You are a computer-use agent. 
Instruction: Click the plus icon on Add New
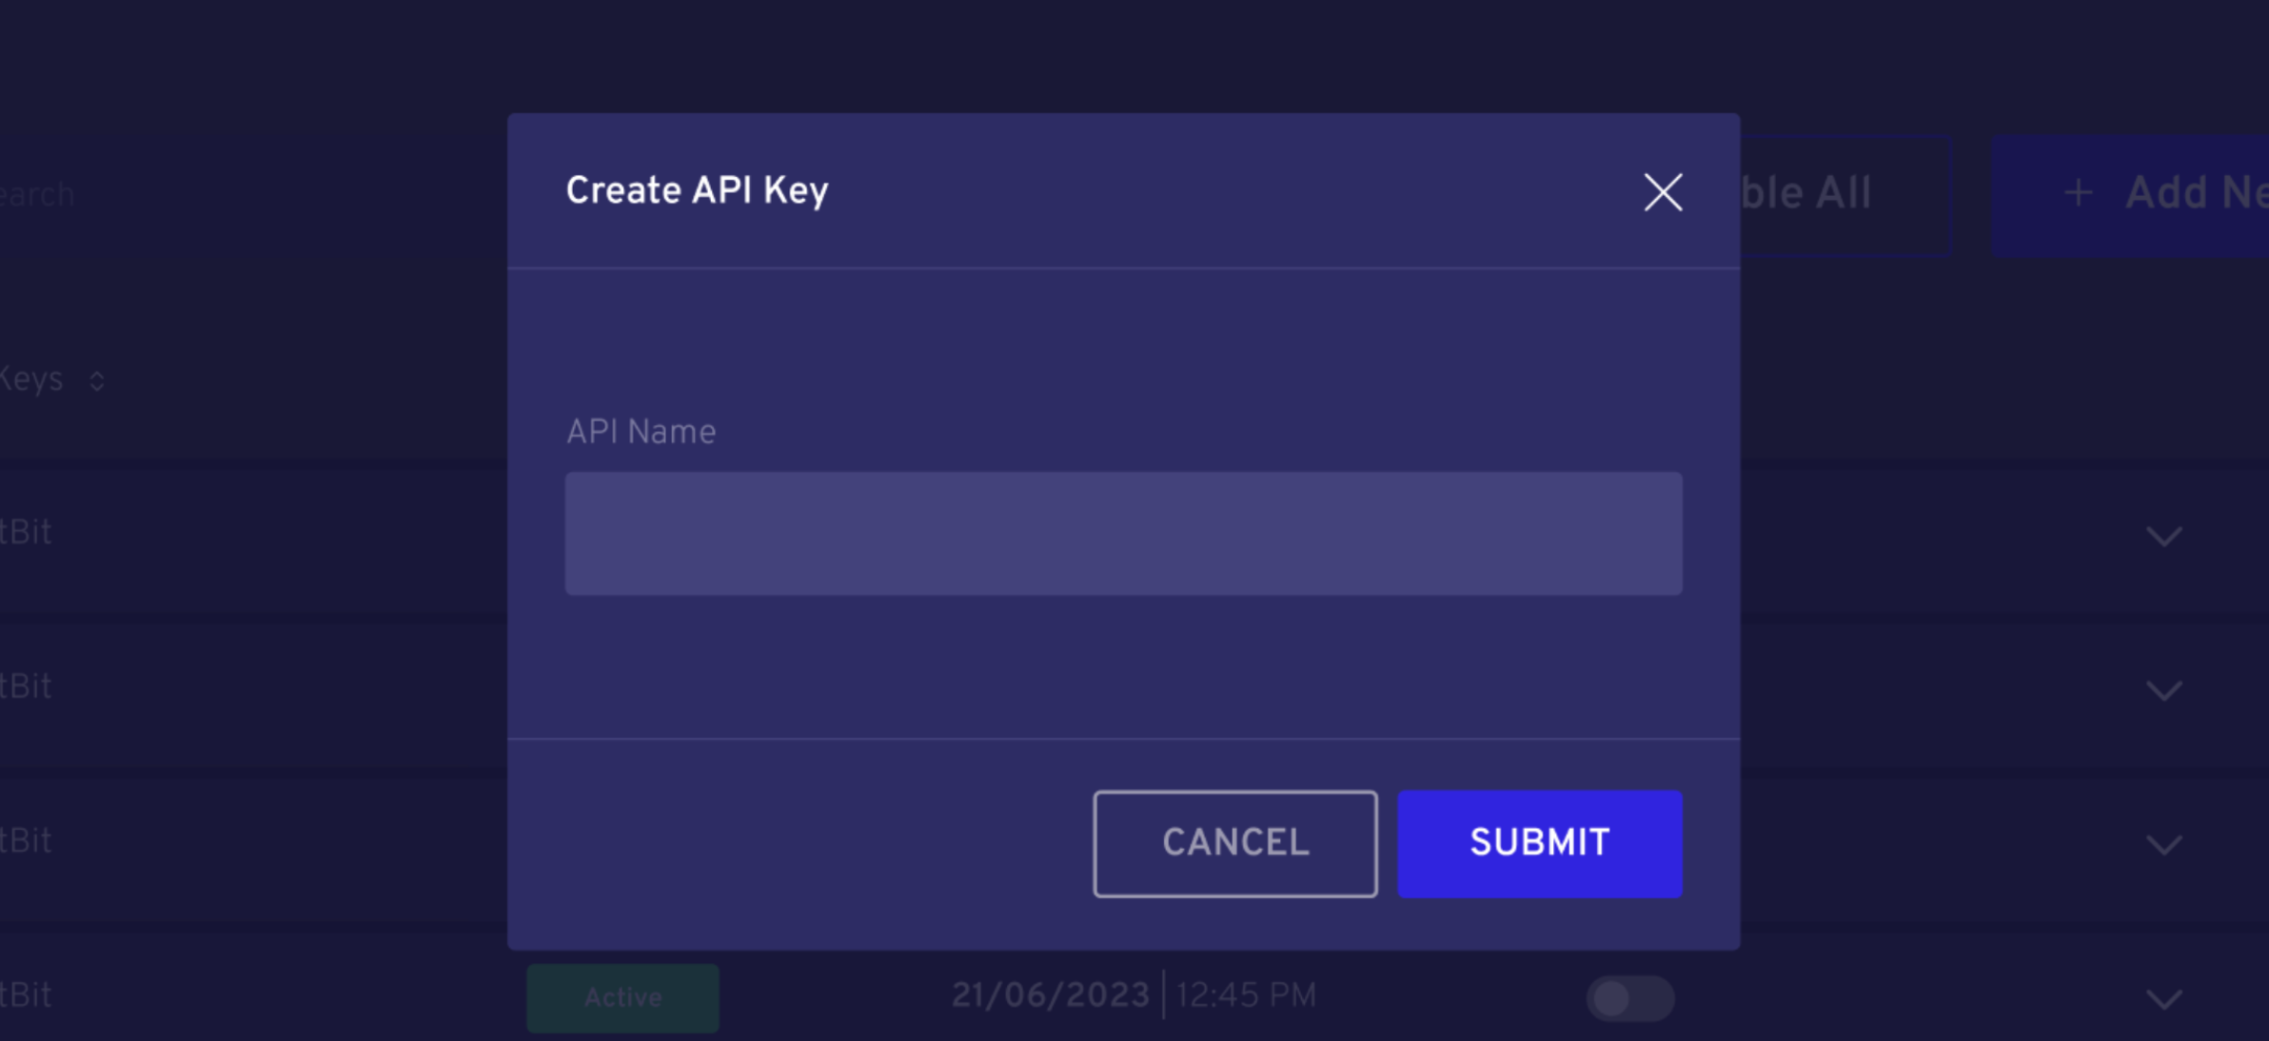2079,193
